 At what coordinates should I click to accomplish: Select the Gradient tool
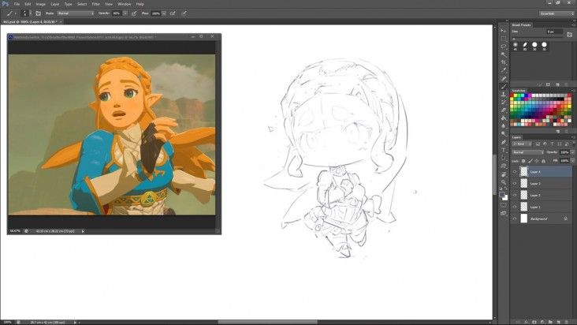click(503, 118)
